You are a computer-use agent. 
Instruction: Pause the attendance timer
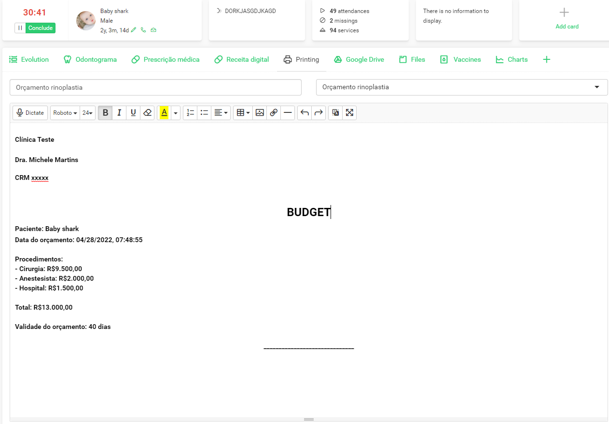(x=20, y=28)
